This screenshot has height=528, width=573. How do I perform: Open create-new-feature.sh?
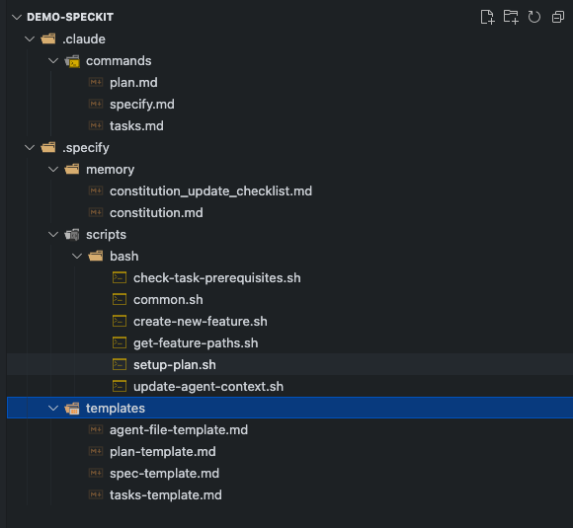(201, 322)
